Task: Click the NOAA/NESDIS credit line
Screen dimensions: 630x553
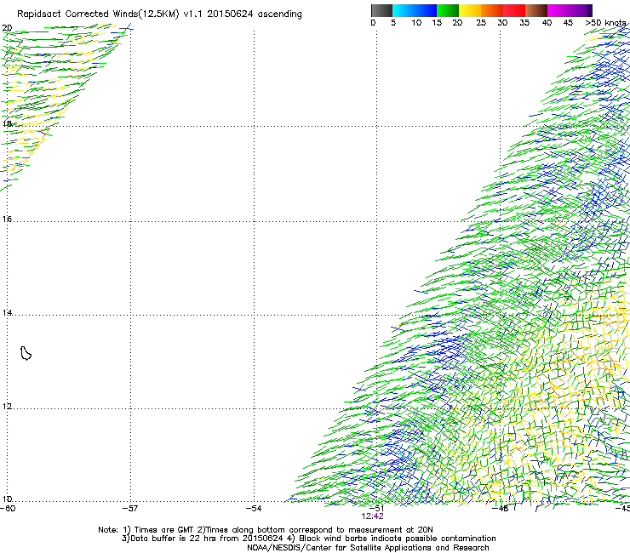Action: click(368, 548)
